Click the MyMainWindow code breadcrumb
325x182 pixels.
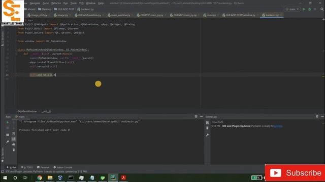(x=27, y=111)
